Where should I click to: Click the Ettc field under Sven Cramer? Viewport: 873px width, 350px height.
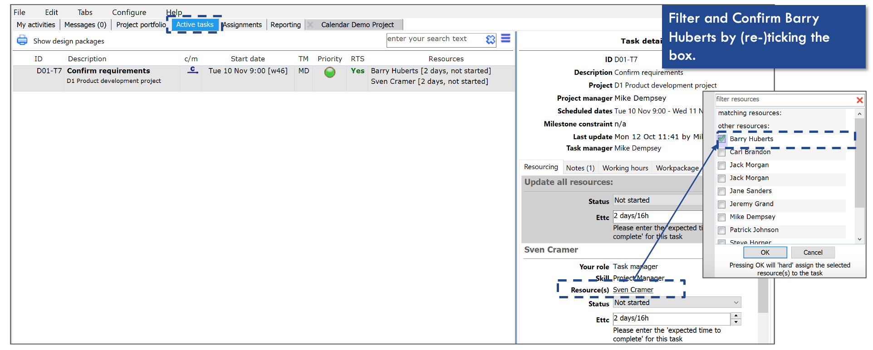pyautogui.click(x=672, y=319)
